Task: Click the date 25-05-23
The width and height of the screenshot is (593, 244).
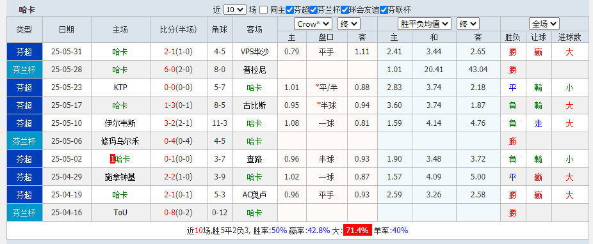Action: tap(67, 88)
